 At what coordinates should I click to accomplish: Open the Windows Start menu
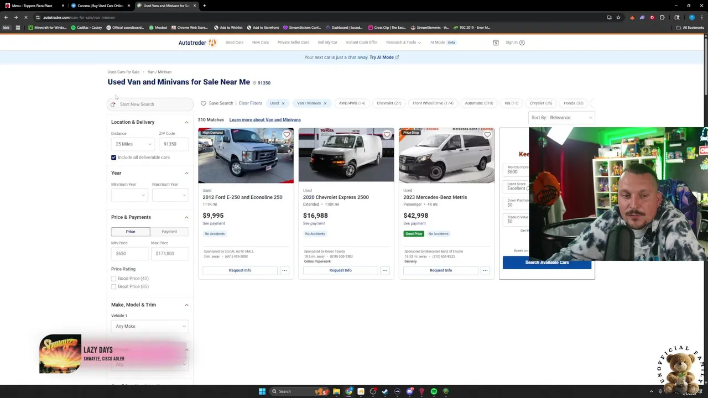pos(262,391)
